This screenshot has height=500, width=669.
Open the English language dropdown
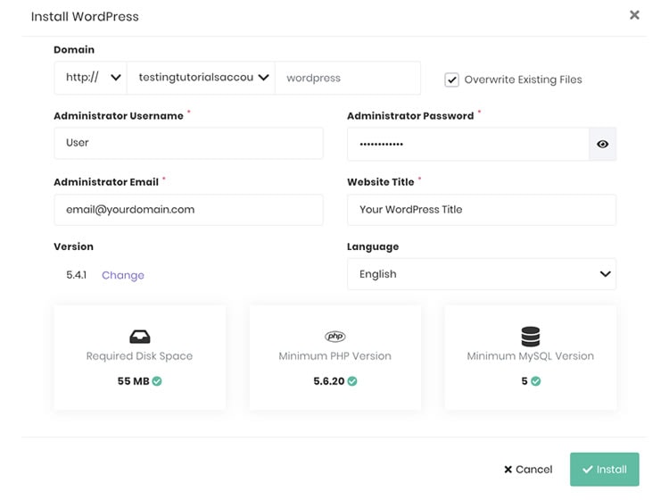click(x=482, y=274)
